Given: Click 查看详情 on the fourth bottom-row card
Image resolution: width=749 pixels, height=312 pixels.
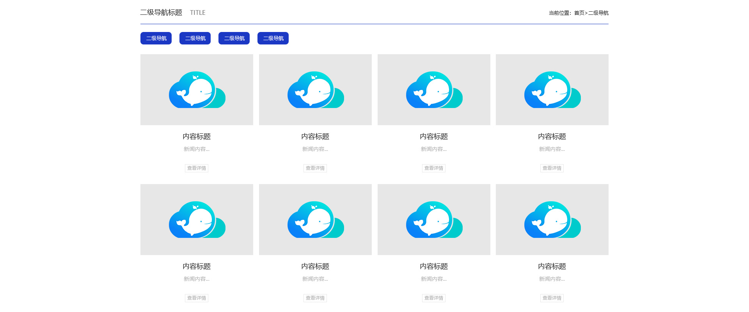Looking at the screenshot, I should [552, 298].
